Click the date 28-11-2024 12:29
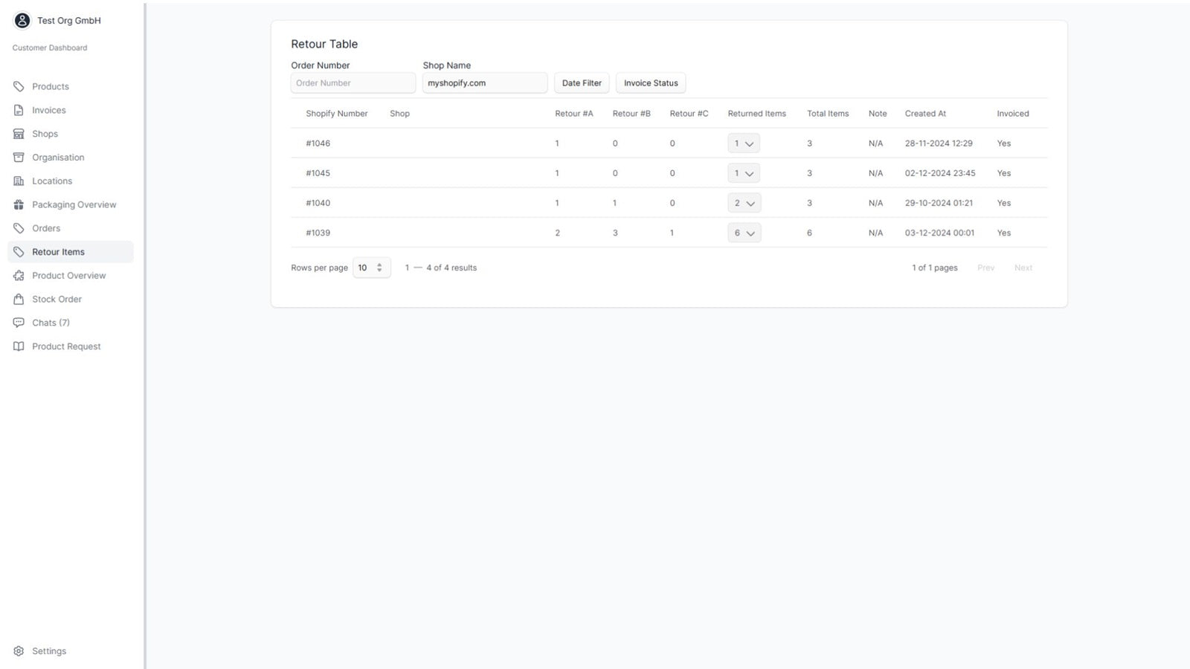This screenshot has height=669, width=1190. (939, 143)
